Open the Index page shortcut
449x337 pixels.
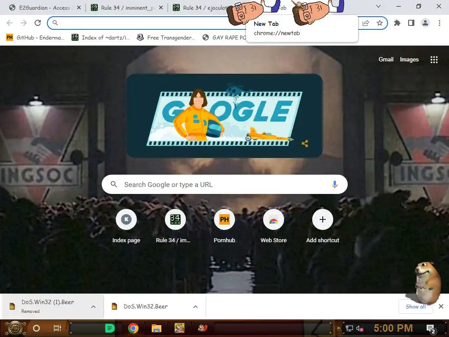click(x=126, y=226)
